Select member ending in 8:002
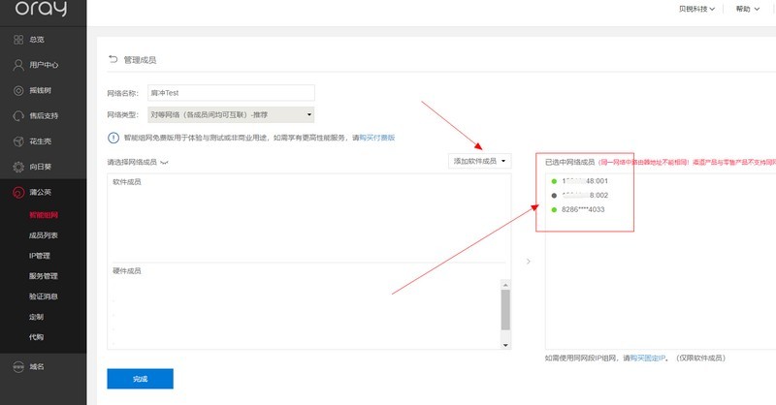776x405 pixels. pos(585,196)
